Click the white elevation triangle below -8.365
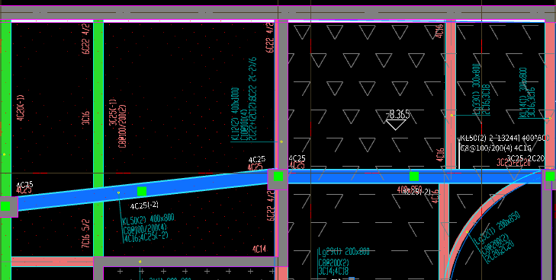This screenshot has height=280, width=556. [396, 125]
